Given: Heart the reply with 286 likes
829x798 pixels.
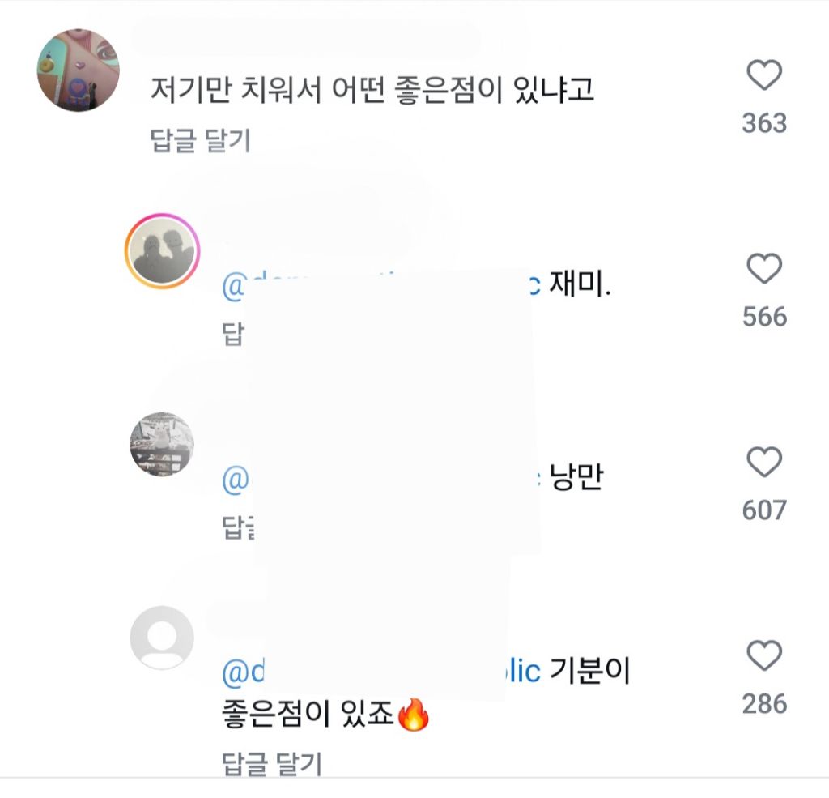Looking at the screenshot, I should 763,655.
